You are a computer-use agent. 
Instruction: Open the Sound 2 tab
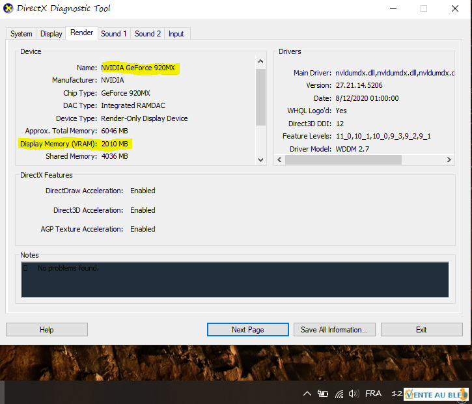tap(148, 34)
